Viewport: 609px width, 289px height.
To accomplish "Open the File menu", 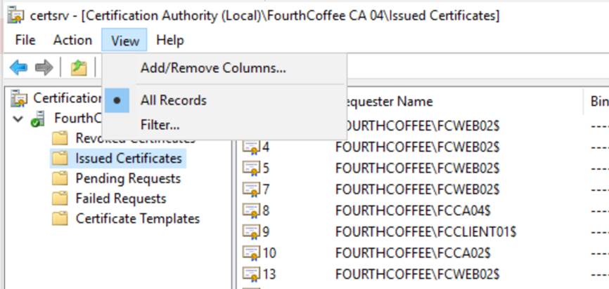I will pyautogui.click(x=25, y=41).
